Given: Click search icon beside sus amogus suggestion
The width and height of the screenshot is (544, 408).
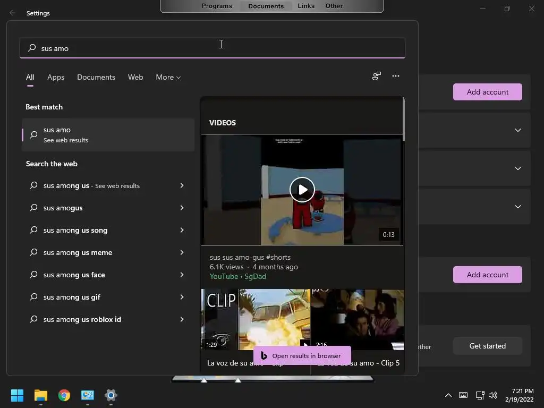Looking at the screenshot, I should tap(33, 208).
